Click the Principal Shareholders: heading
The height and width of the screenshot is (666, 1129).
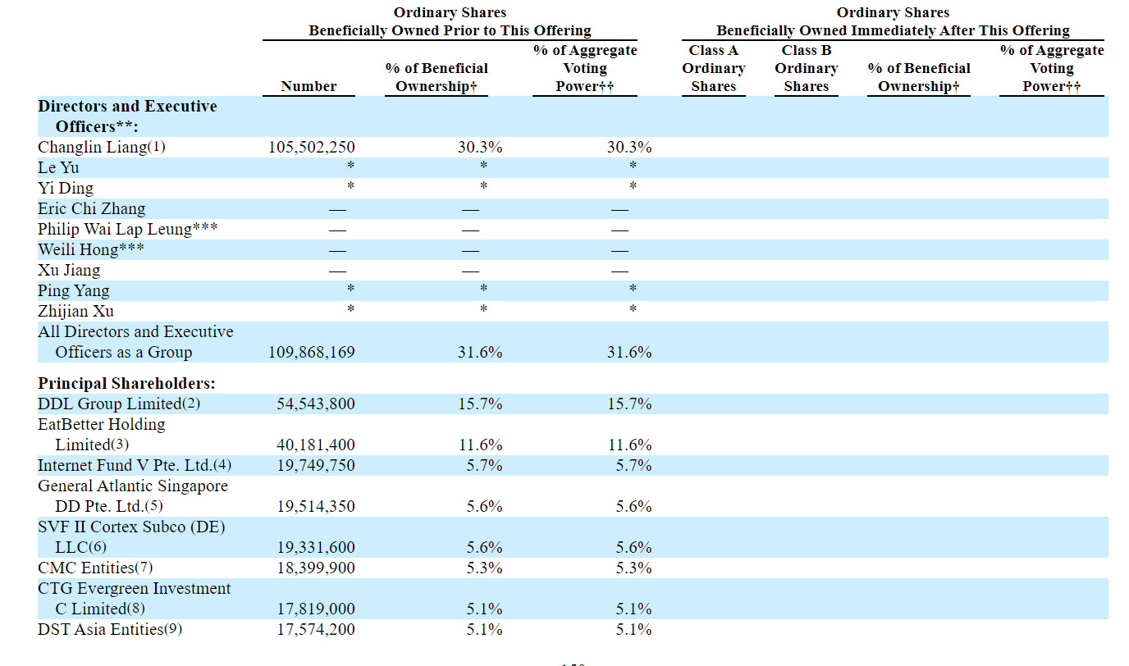[126, 383]
